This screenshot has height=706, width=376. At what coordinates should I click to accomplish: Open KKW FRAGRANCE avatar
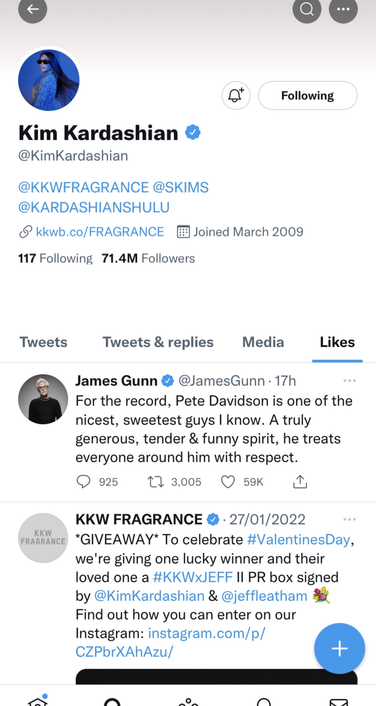43,538
